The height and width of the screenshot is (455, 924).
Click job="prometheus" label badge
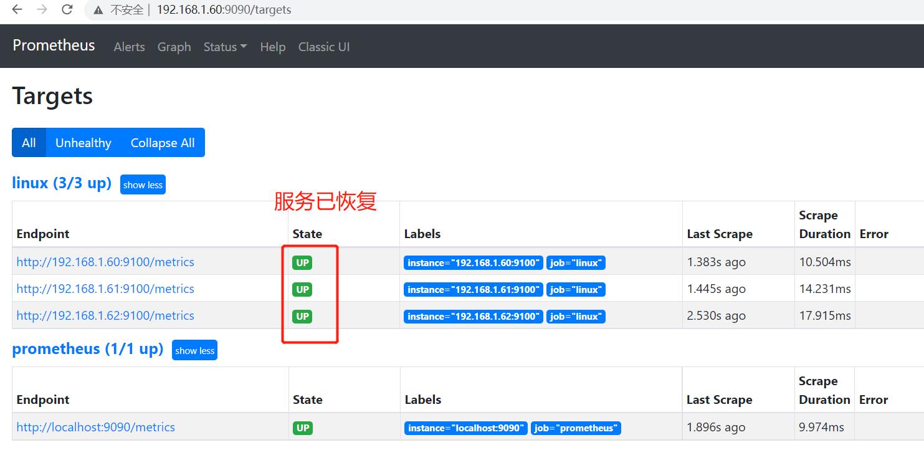pyautogui.click(x=576, y=428)
